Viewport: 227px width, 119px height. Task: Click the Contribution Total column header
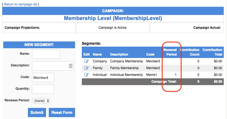pyautogui.click(x=212, y=52)
